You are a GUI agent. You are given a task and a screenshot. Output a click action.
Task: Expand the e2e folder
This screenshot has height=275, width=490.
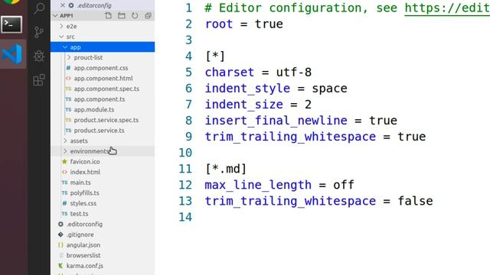61,26
